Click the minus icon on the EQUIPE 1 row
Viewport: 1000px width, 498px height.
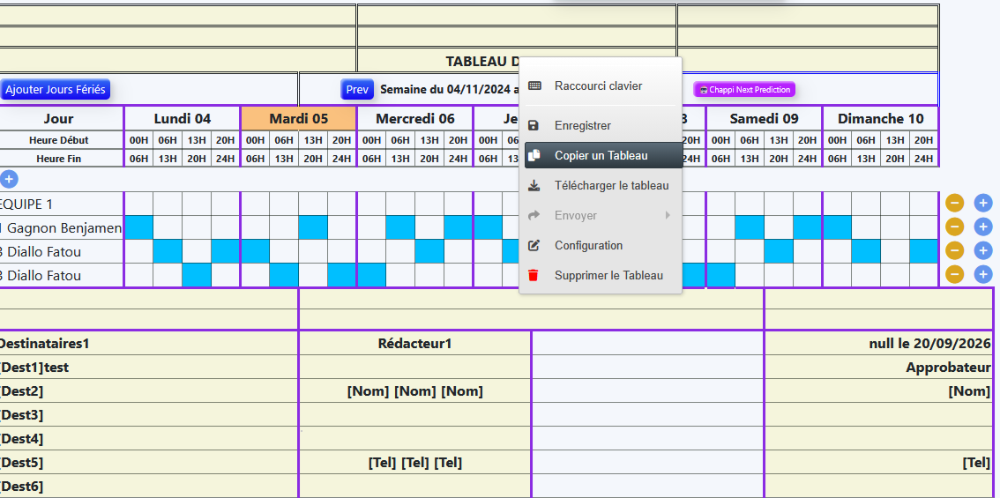coord(954,204)
